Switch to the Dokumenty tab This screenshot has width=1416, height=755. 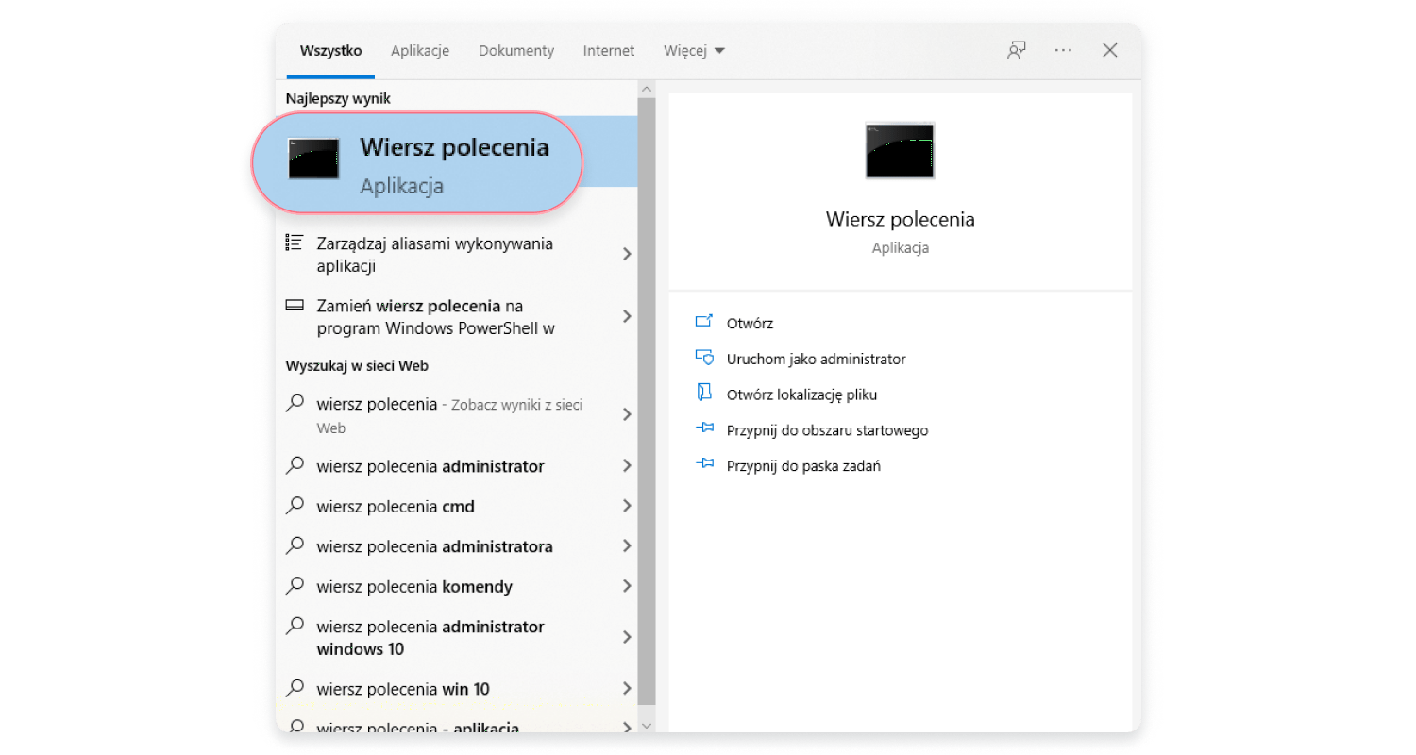(516, 51)
